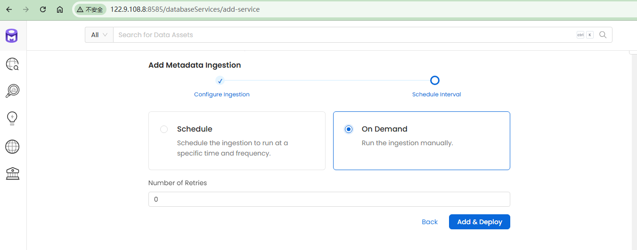This screenshot has height=250, width=637.
Task: Select the On Demand radio option
Action: (349, 129)
